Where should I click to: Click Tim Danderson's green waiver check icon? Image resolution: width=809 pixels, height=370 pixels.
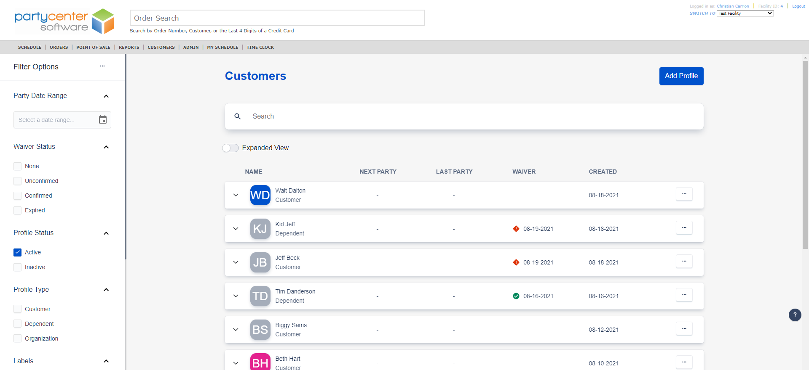516,296
